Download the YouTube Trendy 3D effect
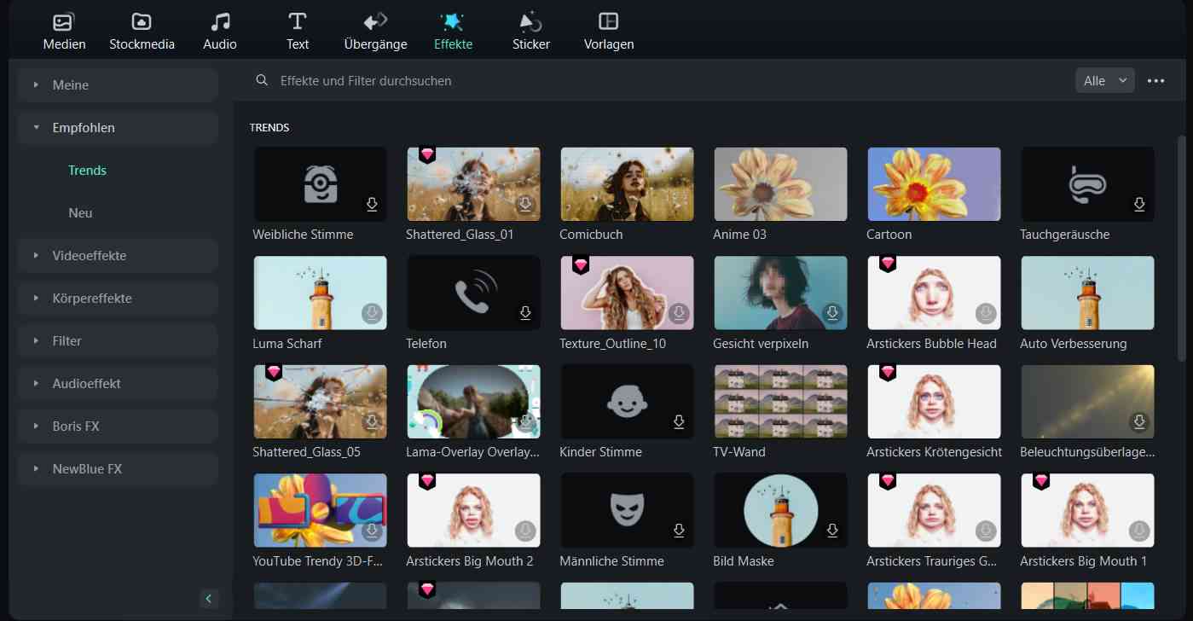 372,531
